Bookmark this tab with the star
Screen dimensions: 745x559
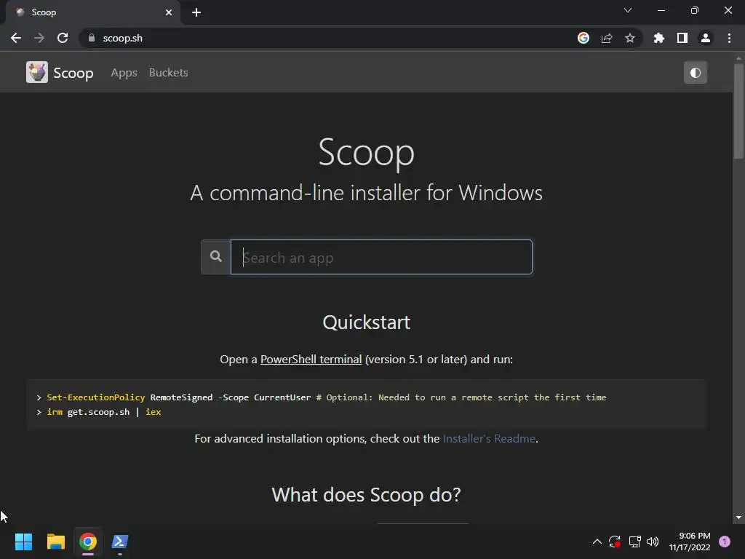(630, 38)
